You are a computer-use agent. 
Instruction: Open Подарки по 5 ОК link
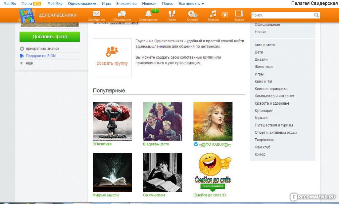41,56
